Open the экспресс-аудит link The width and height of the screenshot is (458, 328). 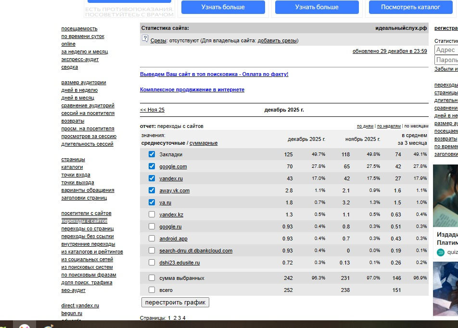(80, 59)
